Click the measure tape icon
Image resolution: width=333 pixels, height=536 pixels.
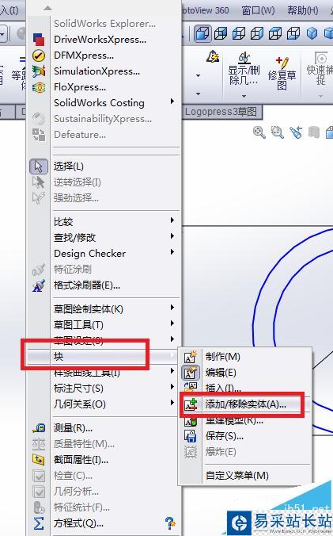[39, 427]
